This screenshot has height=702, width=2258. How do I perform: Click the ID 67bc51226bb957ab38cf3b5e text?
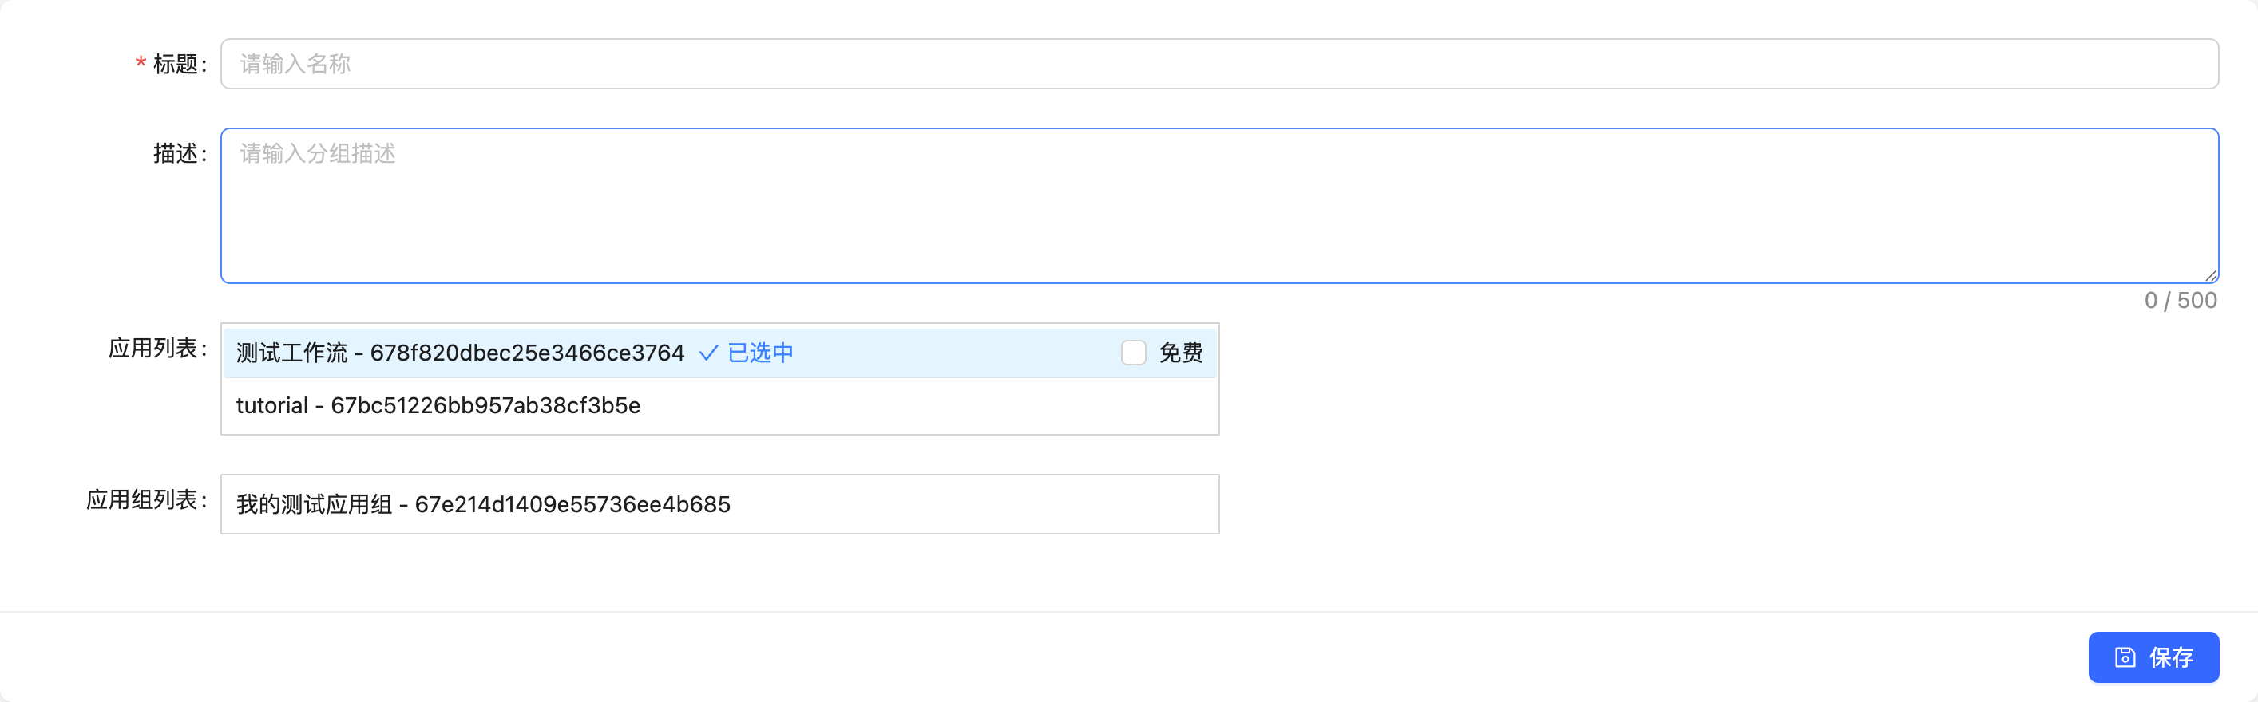485,405
